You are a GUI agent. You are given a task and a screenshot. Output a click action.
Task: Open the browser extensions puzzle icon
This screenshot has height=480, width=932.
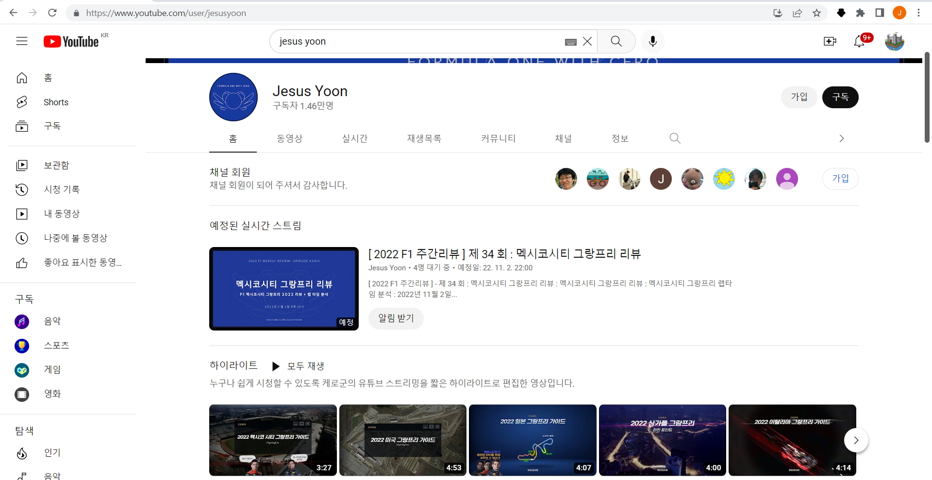pos(860,13)
